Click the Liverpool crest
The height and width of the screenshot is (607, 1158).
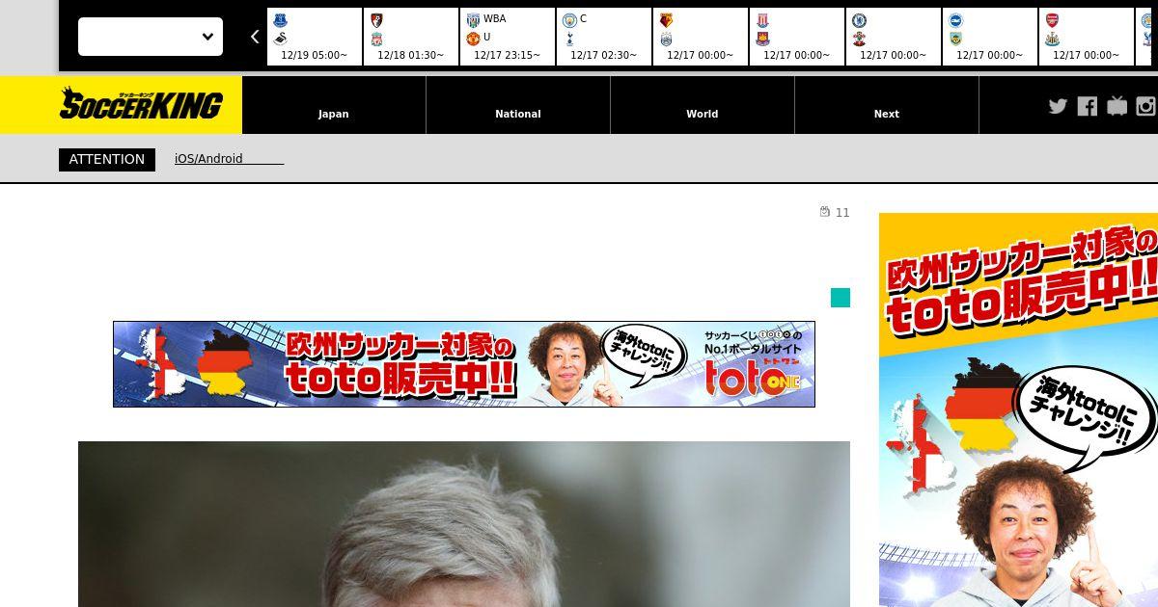point(376,39)
